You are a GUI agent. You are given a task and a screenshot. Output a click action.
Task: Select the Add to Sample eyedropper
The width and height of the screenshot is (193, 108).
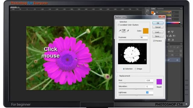point(124,31)
